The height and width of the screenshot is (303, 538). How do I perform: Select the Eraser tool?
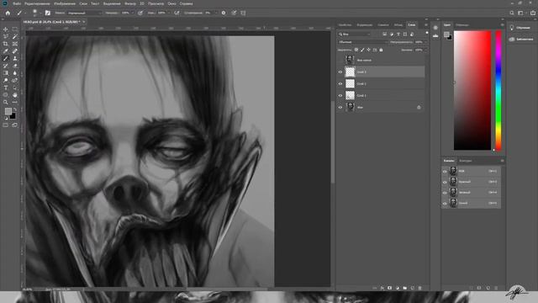pos(15,66)
